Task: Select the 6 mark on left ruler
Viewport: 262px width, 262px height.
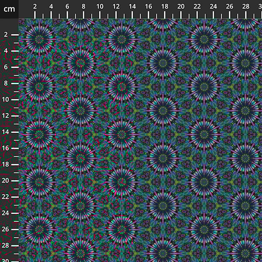Action: coord(6,67)
